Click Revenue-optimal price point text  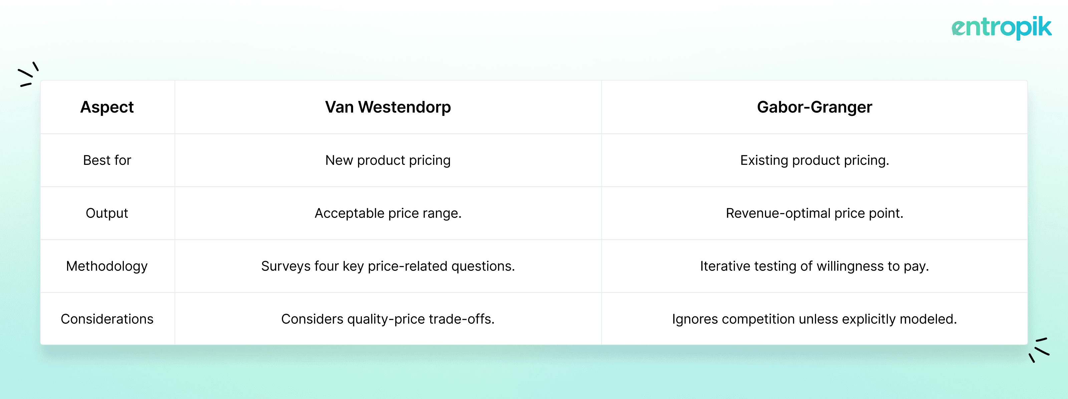tap(814, 213)
